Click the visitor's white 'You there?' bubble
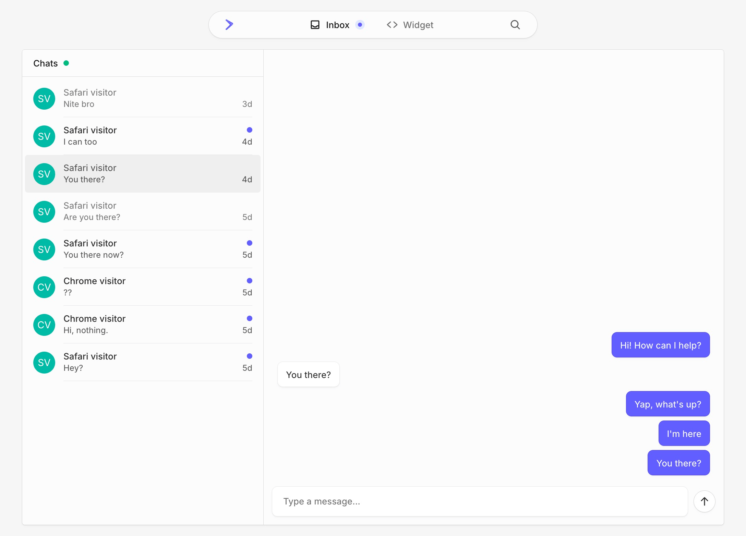The image size is (746, 536). pos(308,375)
